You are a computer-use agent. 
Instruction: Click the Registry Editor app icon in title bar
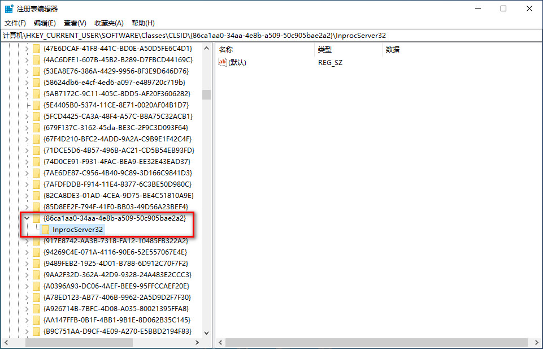click(9, 8)
